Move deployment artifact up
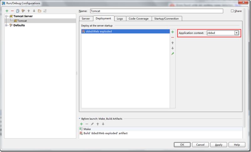Image resolution: width=251 pixels, height=152 pixels. [x=173, y=43]
